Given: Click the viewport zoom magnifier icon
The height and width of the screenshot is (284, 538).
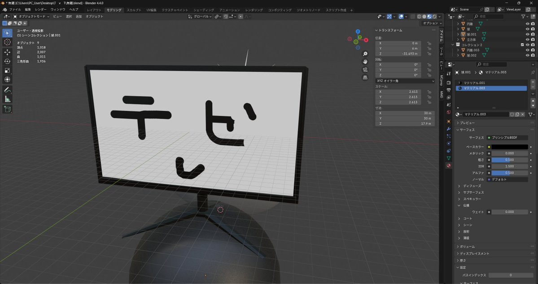Looking at the screenshot, I should tap(365, 54).
